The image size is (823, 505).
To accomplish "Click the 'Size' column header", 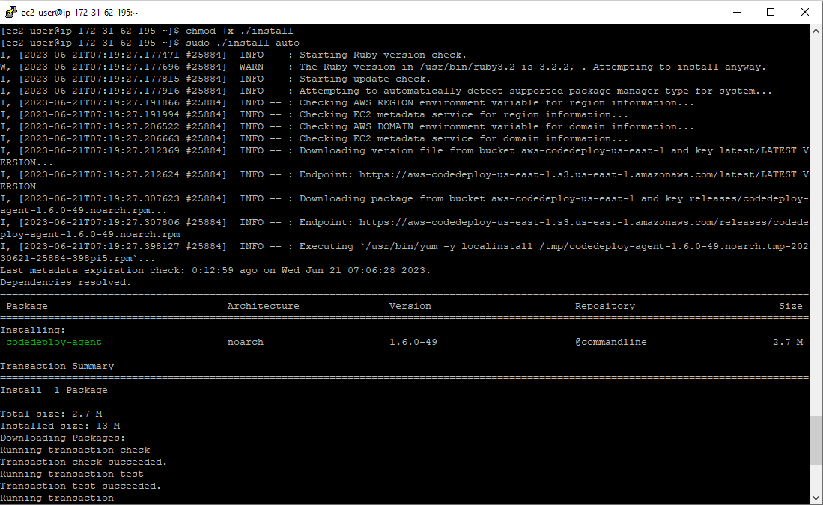I will click(791, 306).
